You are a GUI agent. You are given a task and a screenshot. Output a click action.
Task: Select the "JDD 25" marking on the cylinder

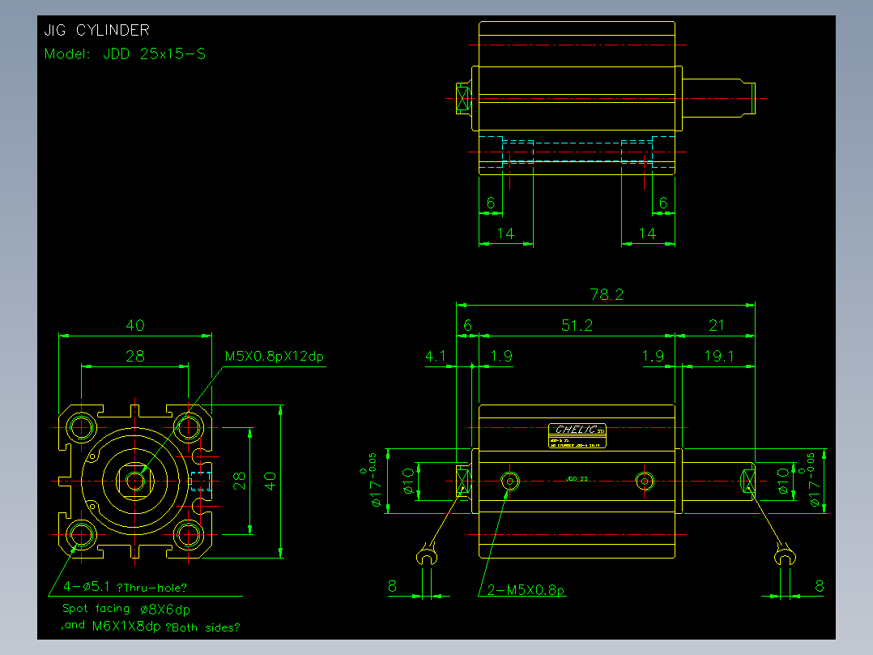(577, 479)
